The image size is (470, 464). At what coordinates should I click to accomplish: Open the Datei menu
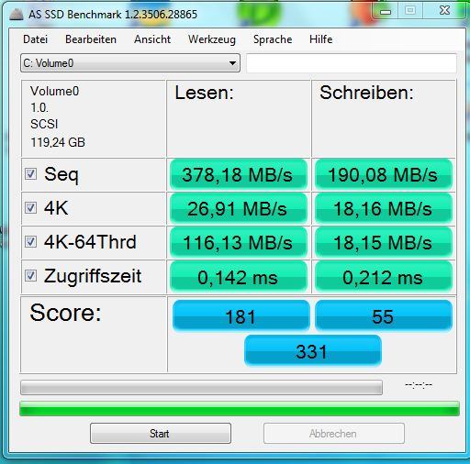(x=35, y=39)
